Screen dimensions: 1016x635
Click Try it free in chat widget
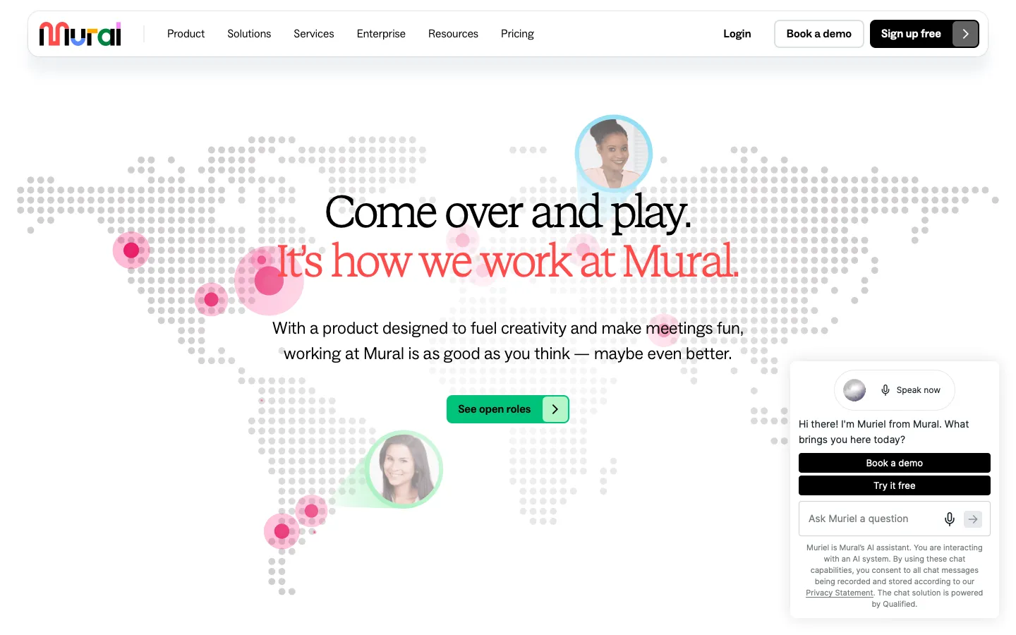click(894, 485)
